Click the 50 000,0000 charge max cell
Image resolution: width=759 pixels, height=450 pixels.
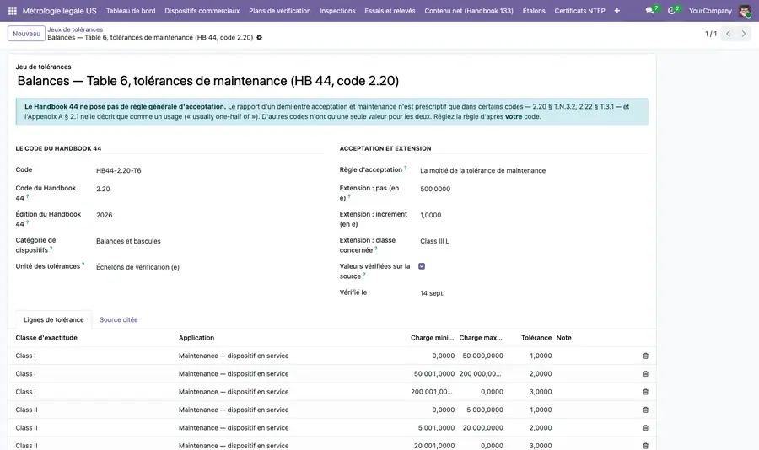coord(482,356)
